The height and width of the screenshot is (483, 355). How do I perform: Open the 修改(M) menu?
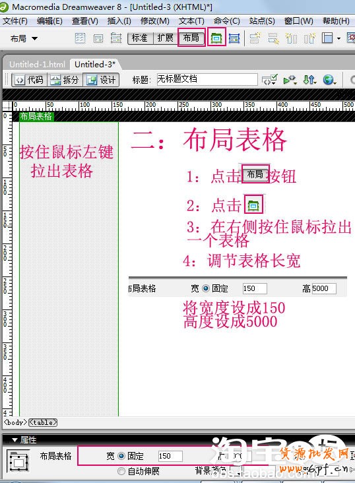pos(155,21)
